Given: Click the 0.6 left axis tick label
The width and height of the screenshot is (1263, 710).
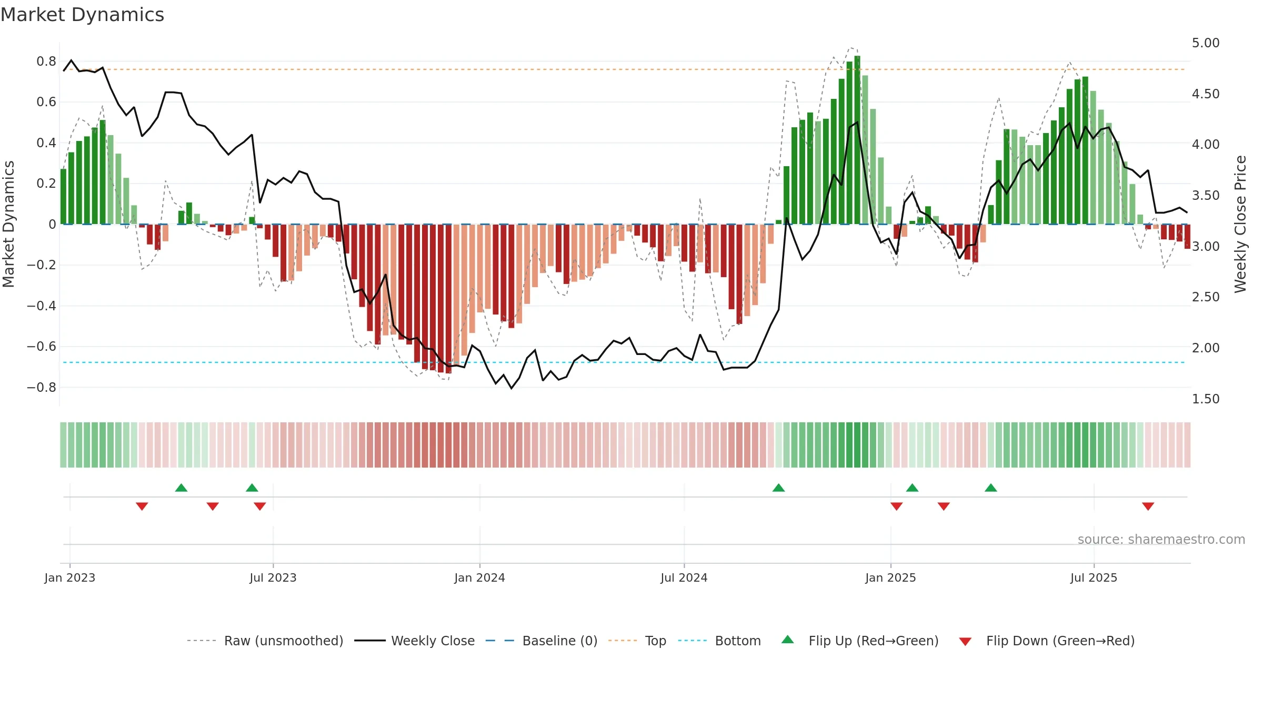Looking at the screenshot, I should click(46, 102).
